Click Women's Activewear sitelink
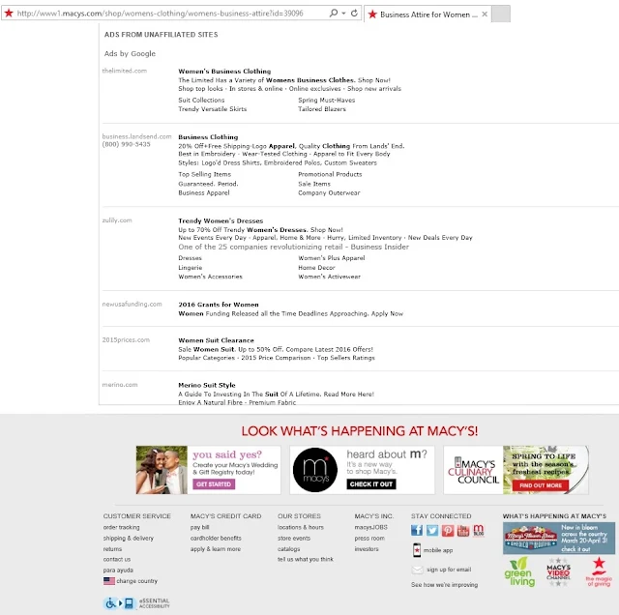The height and width of the screenshot is (615, 619). pyautogui.click(x=329, y=277)
